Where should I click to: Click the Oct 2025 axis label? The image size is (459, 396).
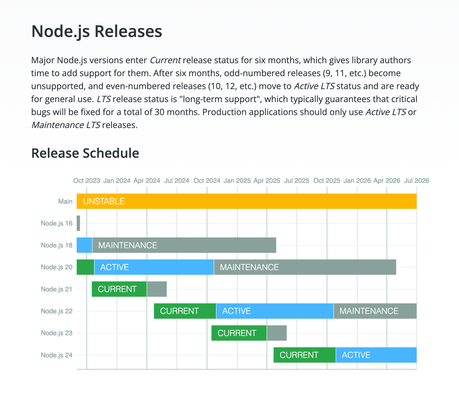pos(327,181)
